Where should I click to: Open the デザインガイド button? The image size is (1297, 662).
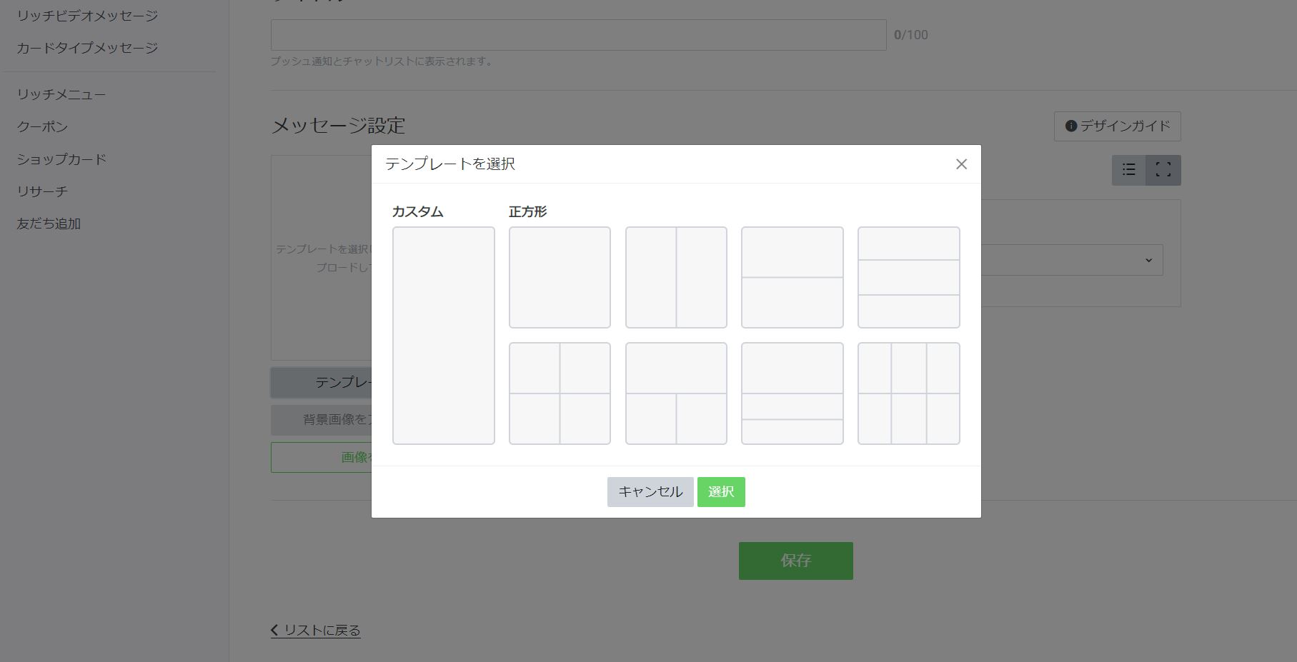1117,126
